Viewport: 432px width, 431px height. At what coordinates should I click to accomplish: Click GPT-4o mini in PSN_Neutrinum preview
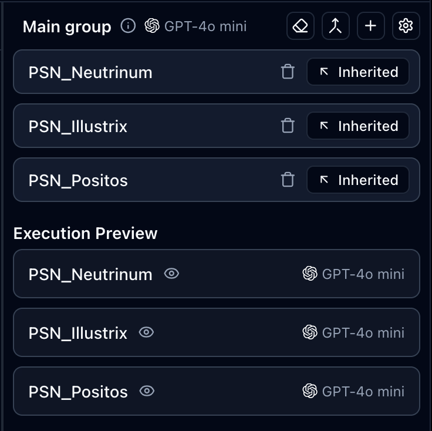(353, 274)
